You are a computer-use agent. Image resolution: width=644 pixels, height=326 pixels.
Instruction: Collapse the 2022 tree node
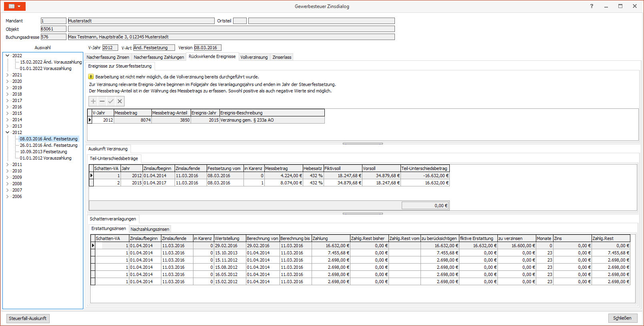point(7,56)
